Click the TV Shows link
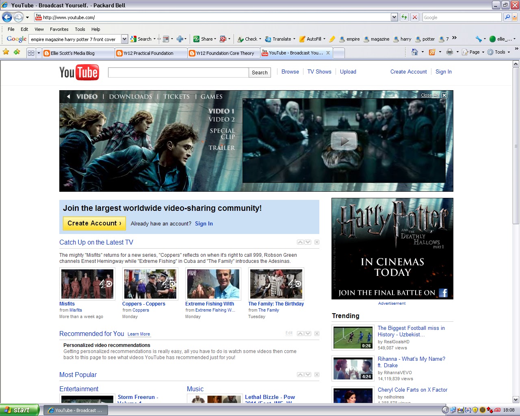 (x=319, y=71)
